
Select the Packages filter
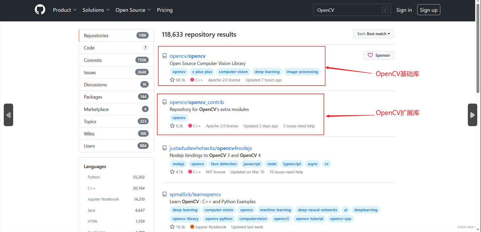116,97
